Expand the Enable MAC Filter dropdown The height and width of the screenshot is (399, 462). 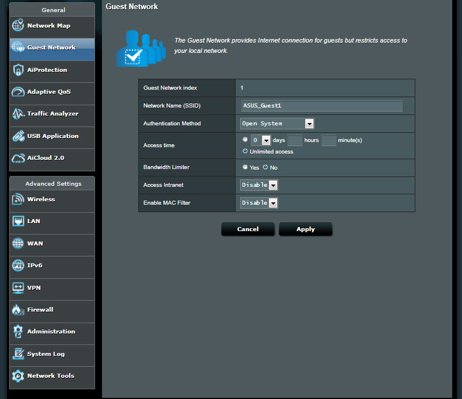(259, 203)
